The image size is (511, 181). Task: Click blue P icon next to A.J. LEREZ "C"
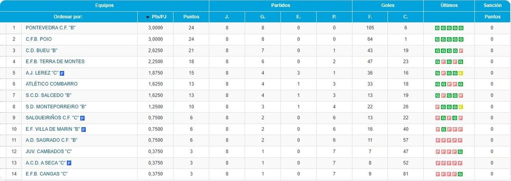(x=62, y=73)
